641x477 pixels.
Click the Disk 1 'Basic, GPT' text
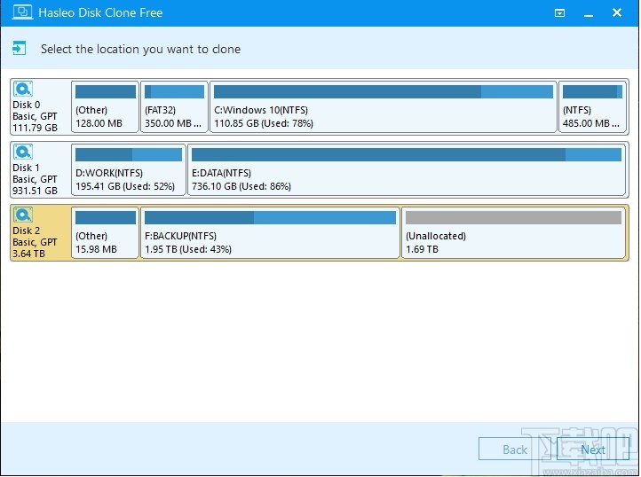click(x=35, y=179)
